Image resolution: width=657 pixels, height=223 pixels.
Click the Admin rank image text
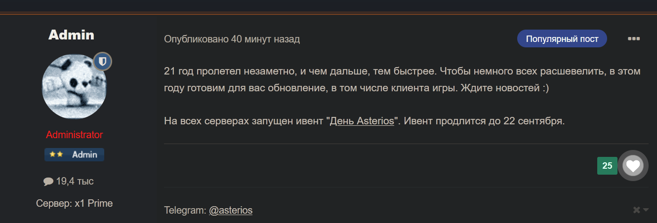tap(84, 154)
